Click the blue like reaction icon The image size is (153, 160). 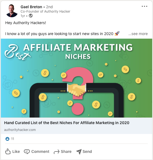(7, 139)
